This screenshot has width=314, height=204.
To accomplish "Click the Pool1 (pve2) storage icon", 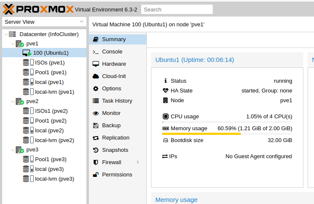I will [28, 120].
